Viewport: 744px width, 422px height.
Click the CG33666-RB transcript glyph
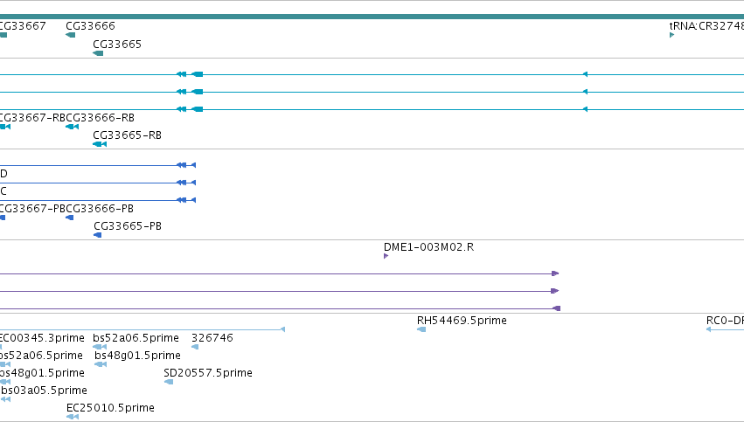[72, 127]
